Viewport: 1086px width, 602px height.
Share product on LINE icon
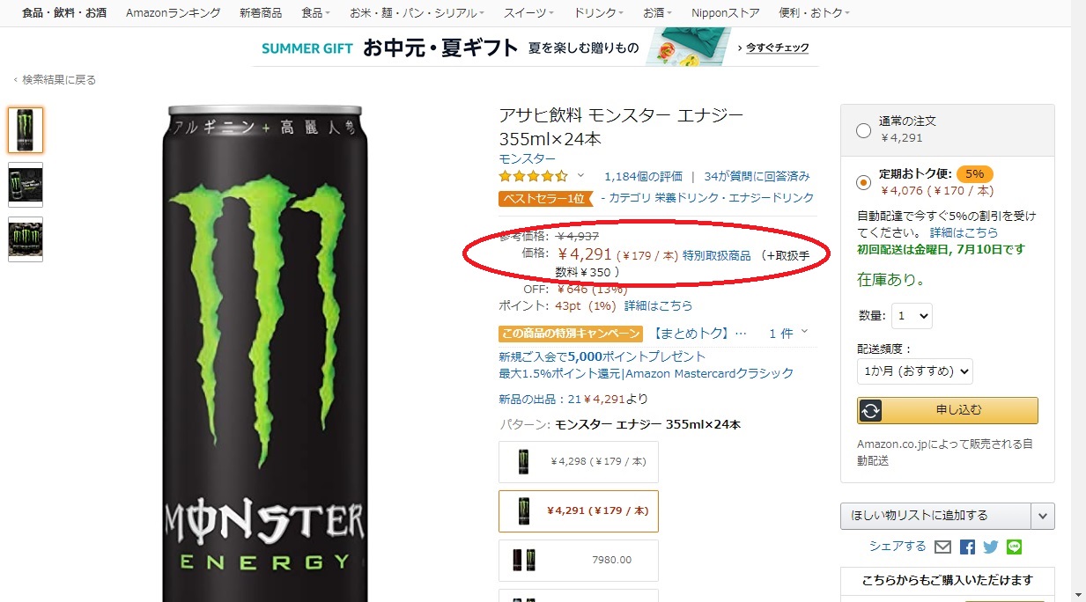(x=1014, y=547)
